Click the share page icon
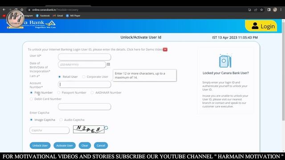 coord(256,10)
